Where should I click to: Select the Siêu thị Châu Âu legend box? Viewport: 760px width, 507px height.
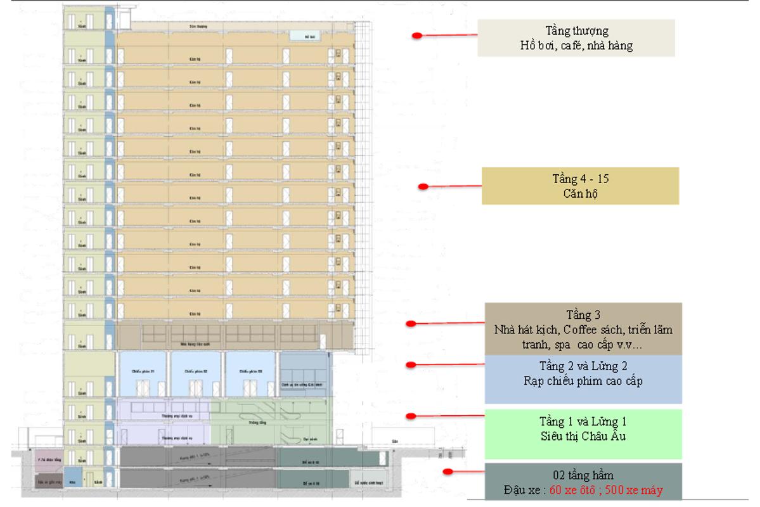583,433
